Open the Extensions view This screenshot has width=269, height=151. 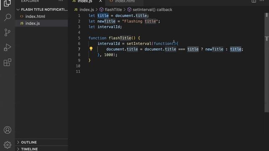[8, 62]
